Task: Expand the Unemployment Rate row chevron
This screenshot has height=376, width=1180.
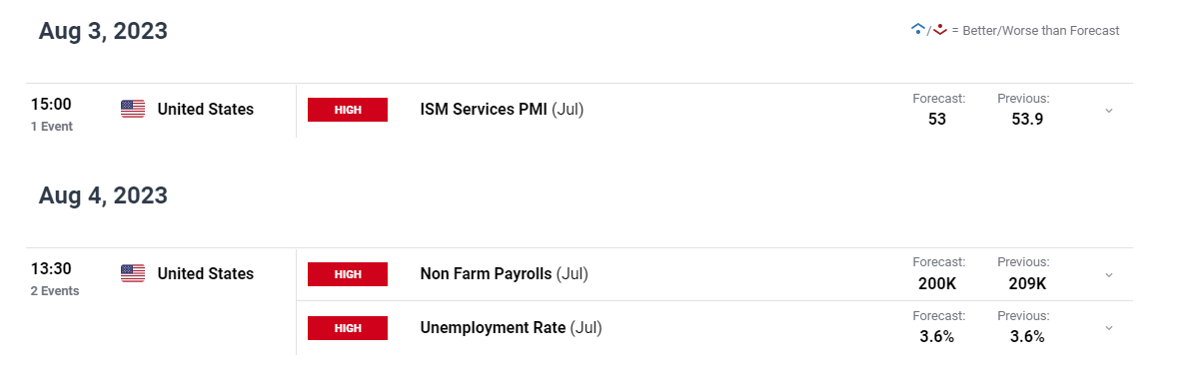Action: pyautogui.click(x=1108, y=328)
